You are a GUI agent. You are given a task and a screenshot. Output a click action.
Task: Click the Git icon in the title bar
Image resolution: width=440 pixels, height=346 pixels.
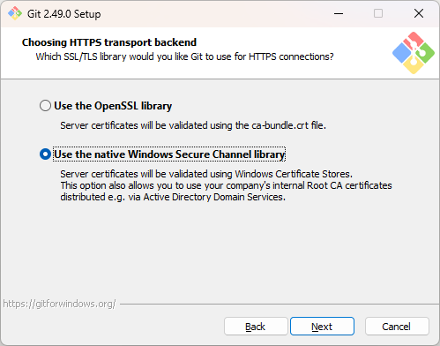click(x=15, y=13)
